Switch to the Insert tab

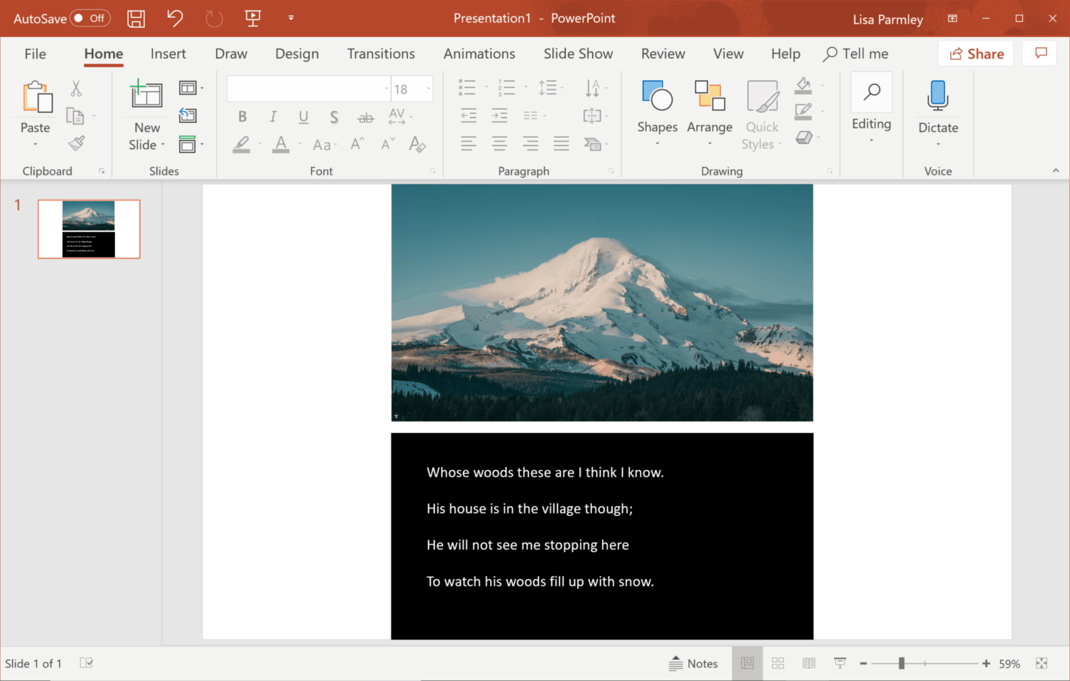coord(168,53)
